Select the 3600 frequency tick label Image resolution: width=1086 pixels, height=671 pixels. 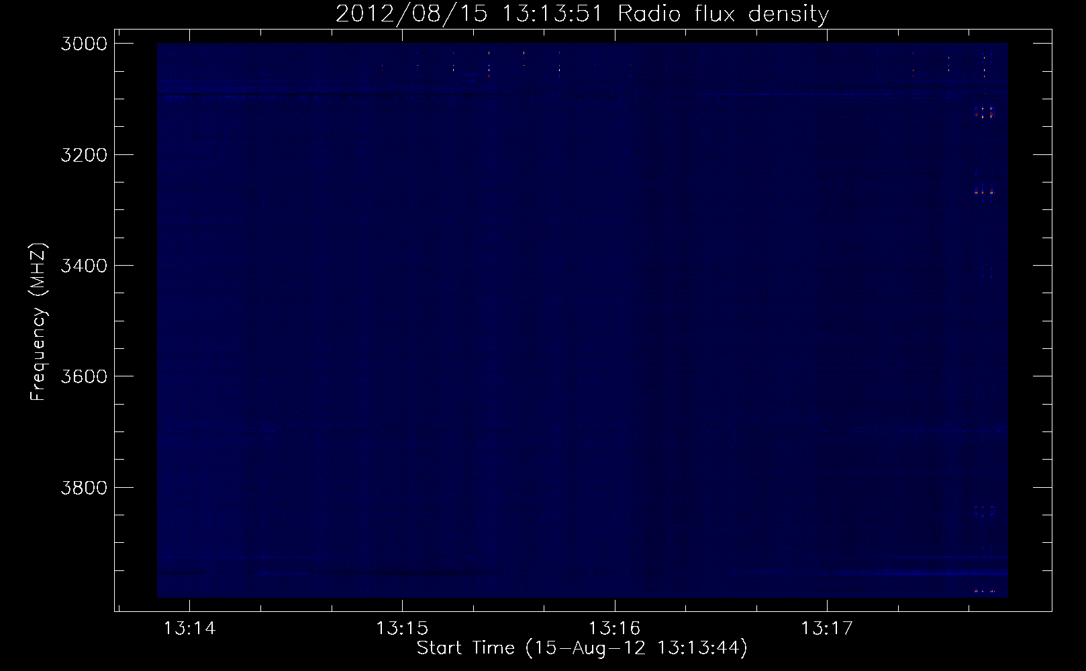84,376
